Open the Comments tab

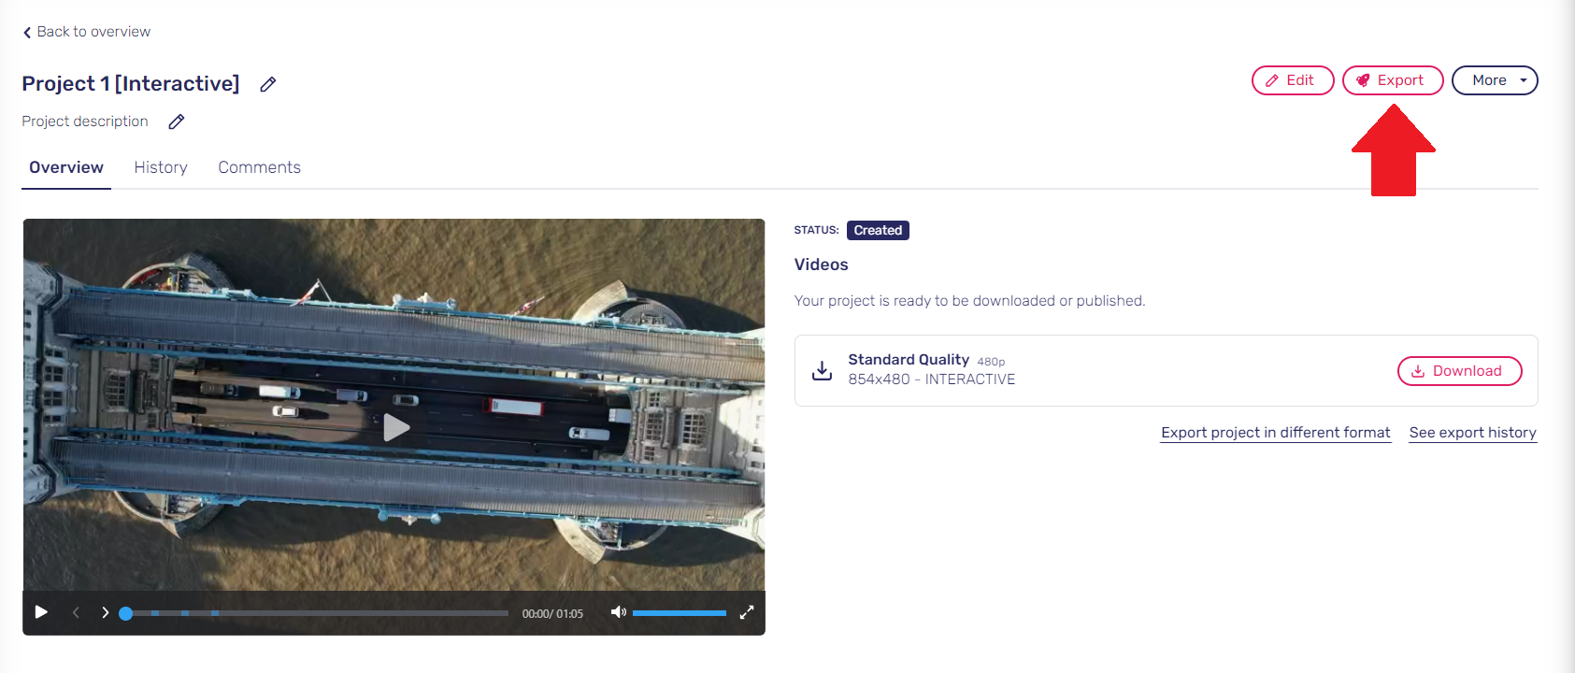pos(260,167)
